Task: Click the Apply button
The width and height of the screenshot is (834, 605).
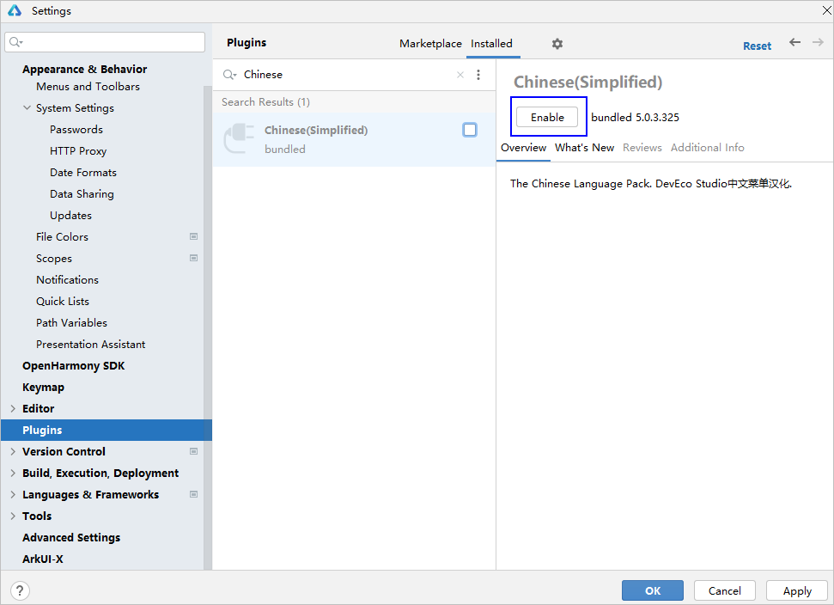Action: coord(797,590)
